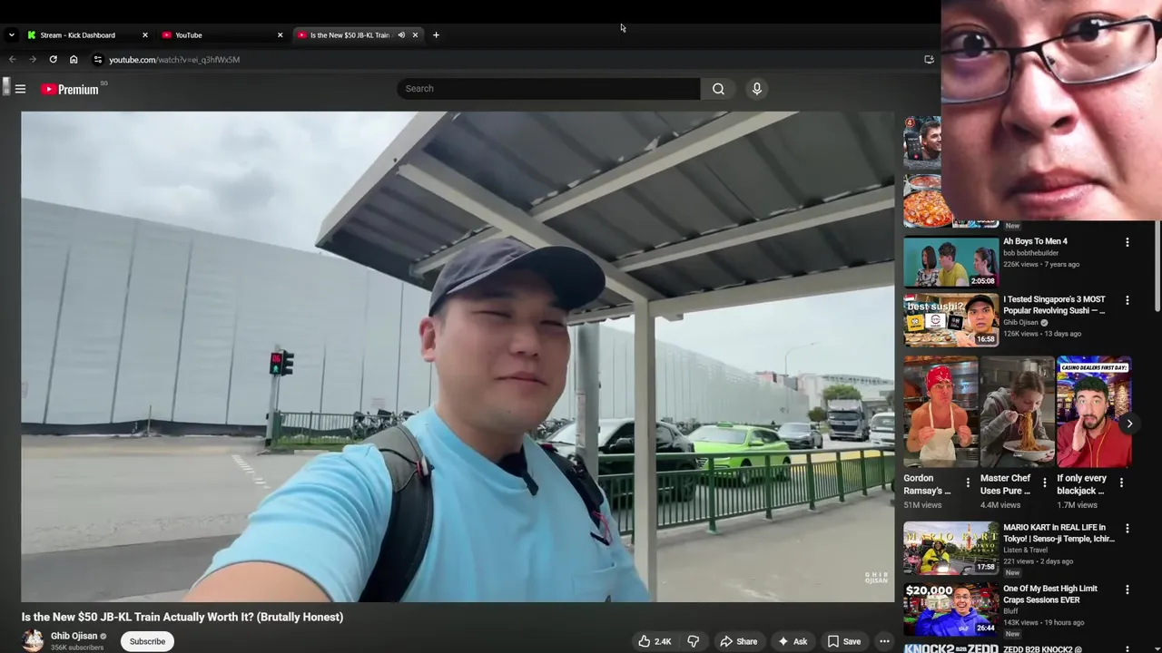Click the video title Is the New $50 JB-KL Train
The image size is (1162, 653).
(182, 617)
